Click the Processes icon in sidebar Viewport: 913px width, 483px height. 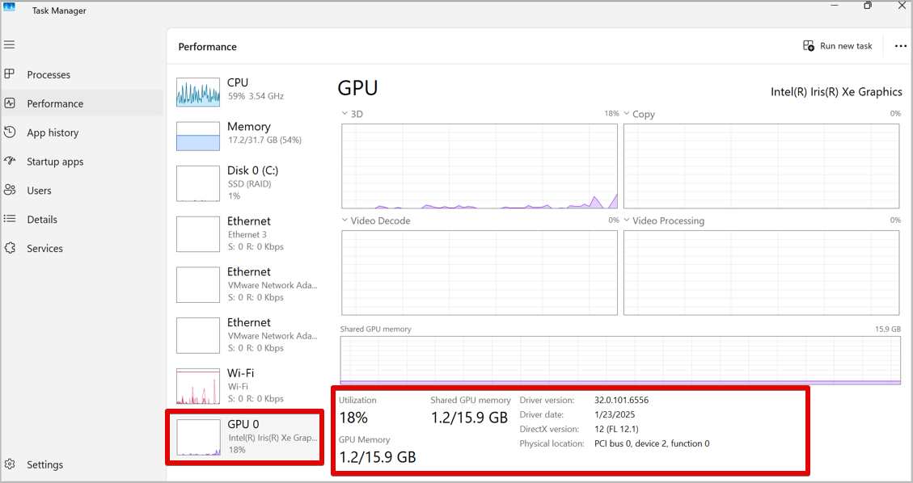pos(10,74)
